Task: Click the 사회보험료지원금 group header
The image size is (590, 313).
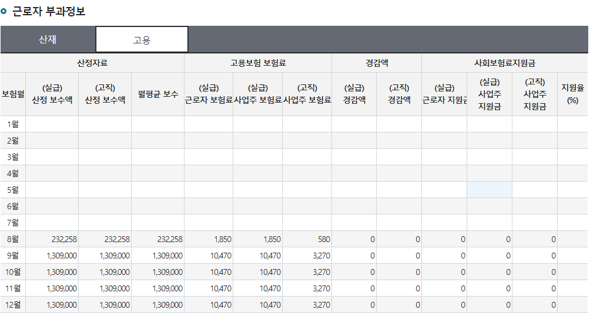Action: (505, 63)
